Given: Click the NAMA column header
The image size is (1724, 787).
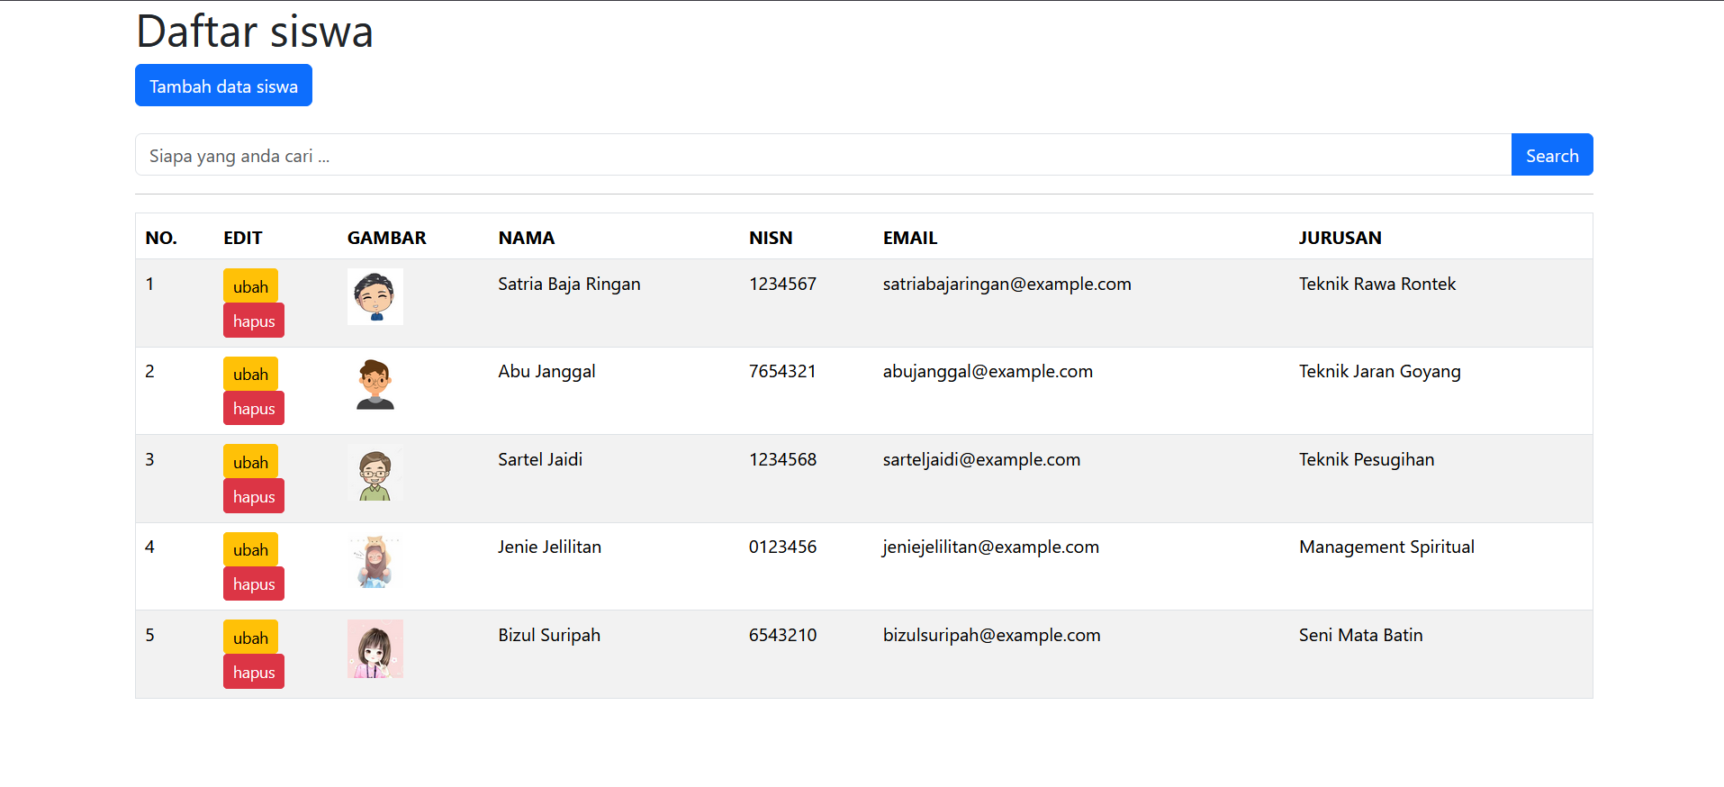Looking at the screenshot, I should [x=526, y=238].
